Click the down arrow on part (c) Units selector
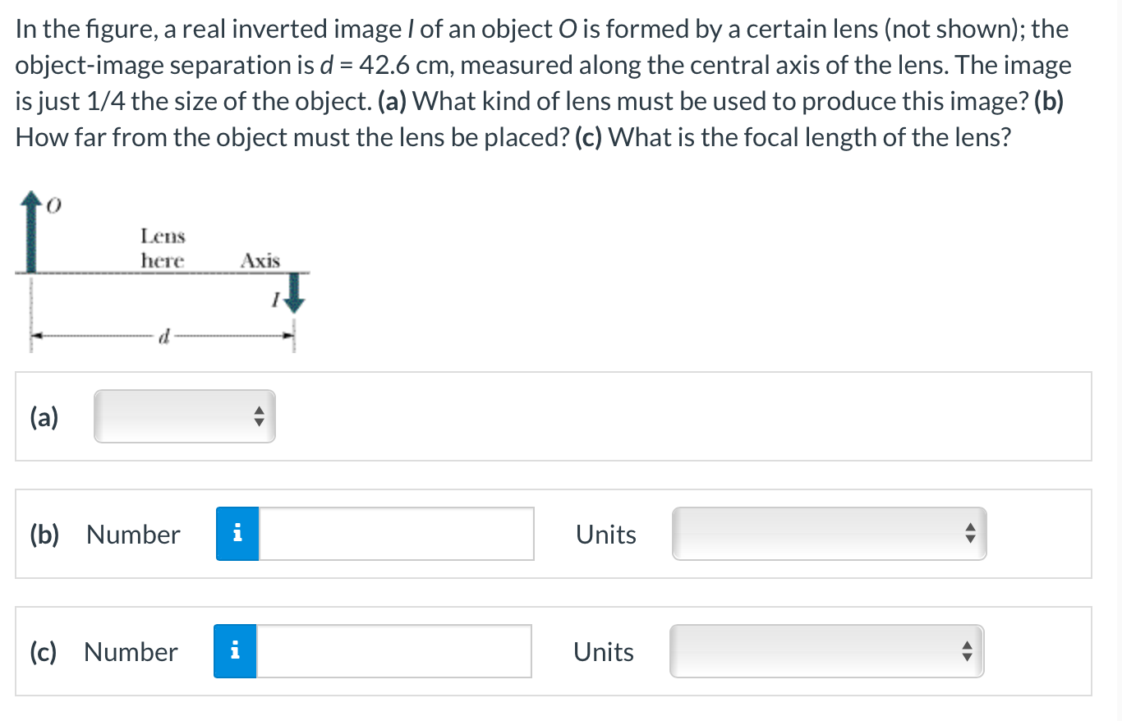Screen dimensions: 1122x721 pyautogui.click(x=968, y=656)
